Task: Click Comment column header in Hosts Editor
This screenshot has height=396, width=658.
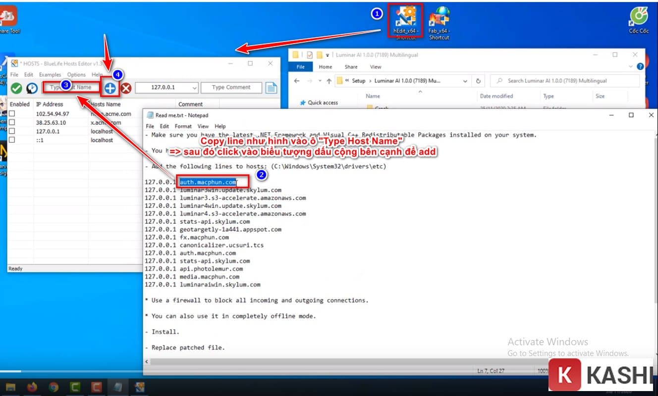Action: pos(191,104)
